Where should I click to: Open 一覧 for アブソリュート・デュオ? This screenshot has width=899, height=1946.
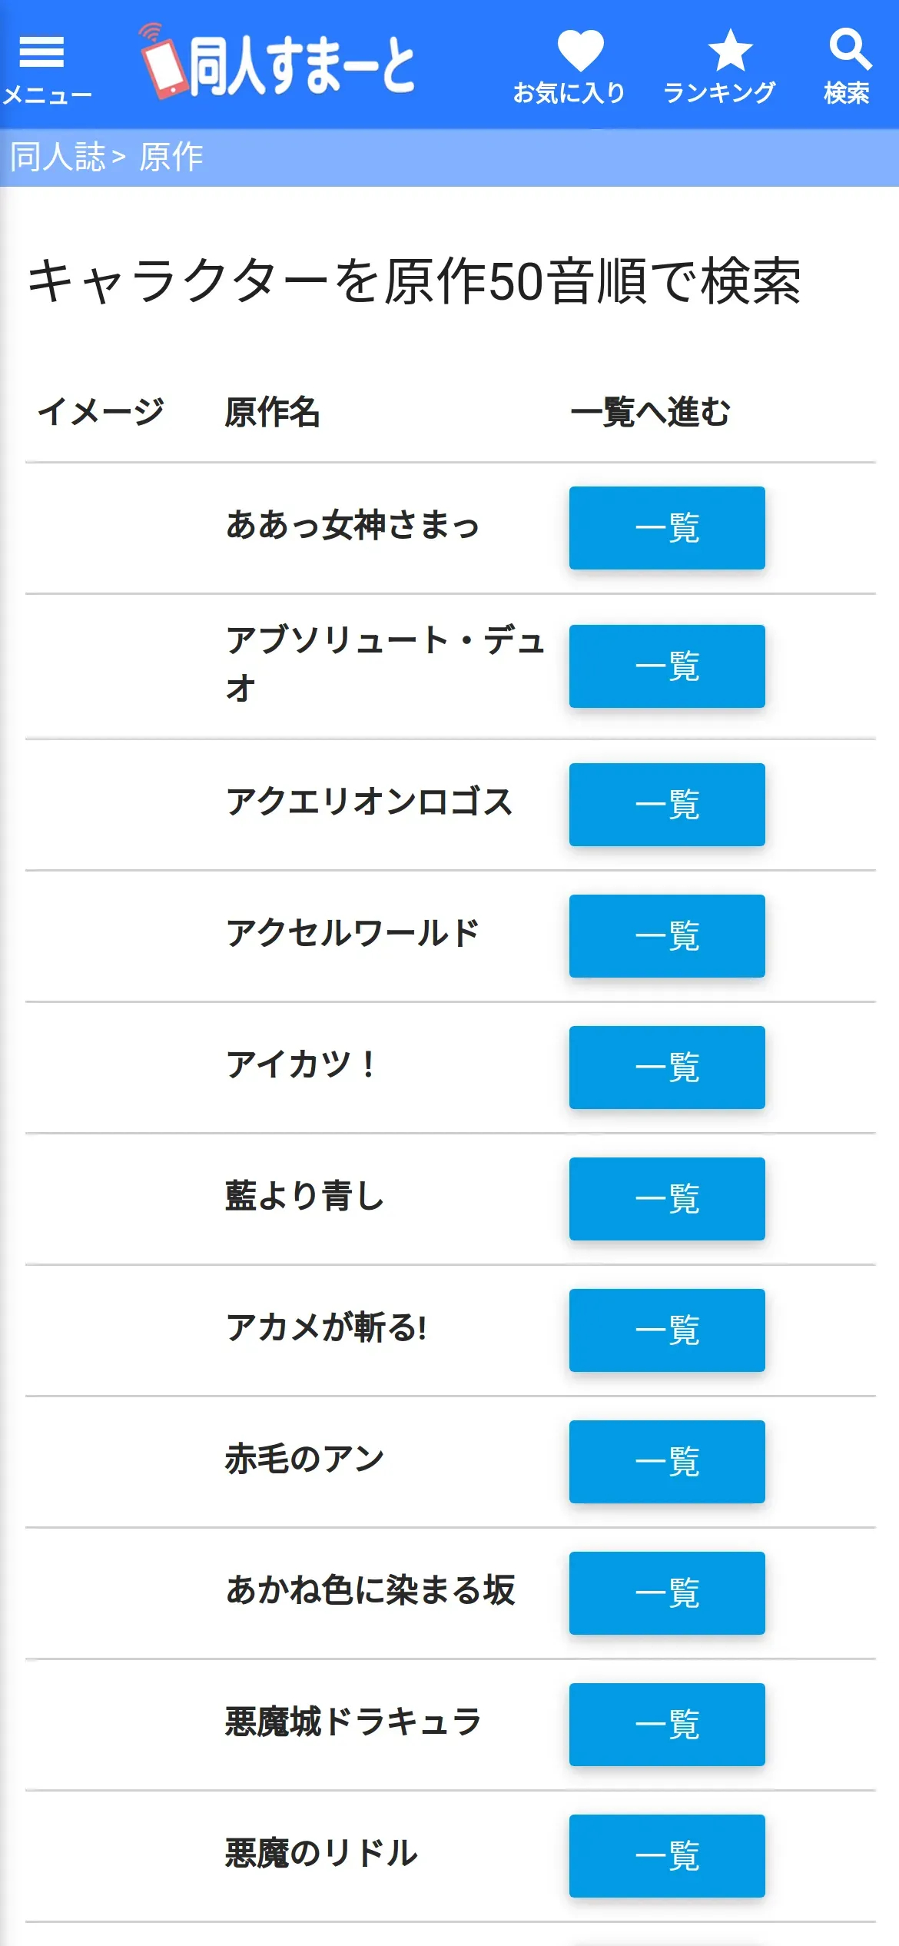(x=666, y=666)
